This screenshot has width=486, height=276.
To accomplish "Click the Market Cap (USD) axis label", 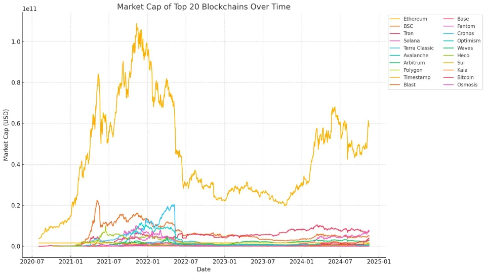I will tap(6, 135).
